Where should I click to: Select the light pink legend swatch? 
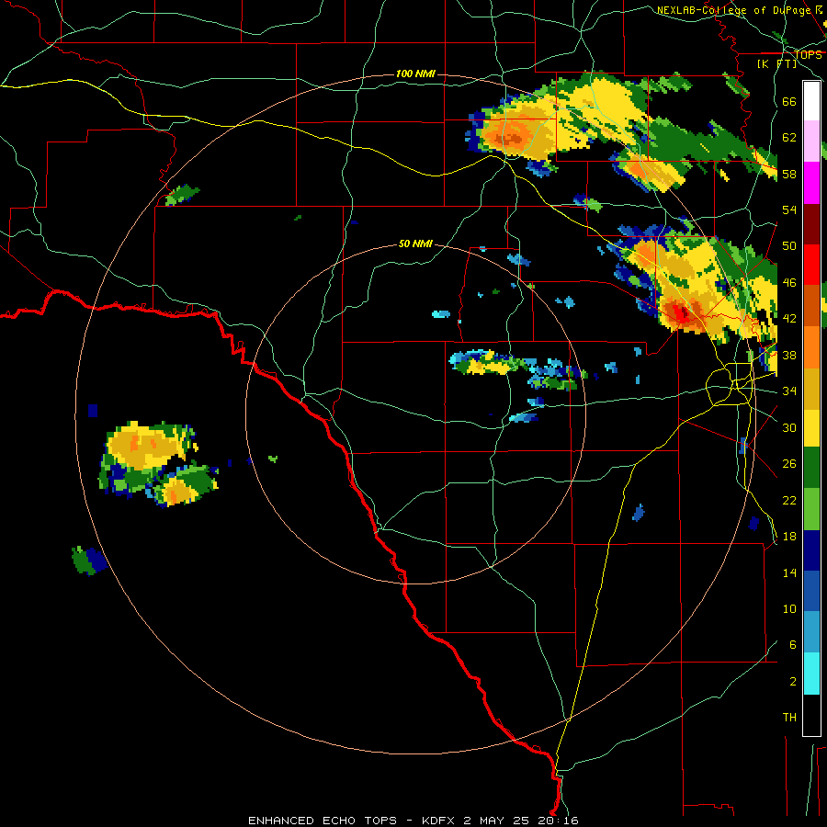[811, 142]
